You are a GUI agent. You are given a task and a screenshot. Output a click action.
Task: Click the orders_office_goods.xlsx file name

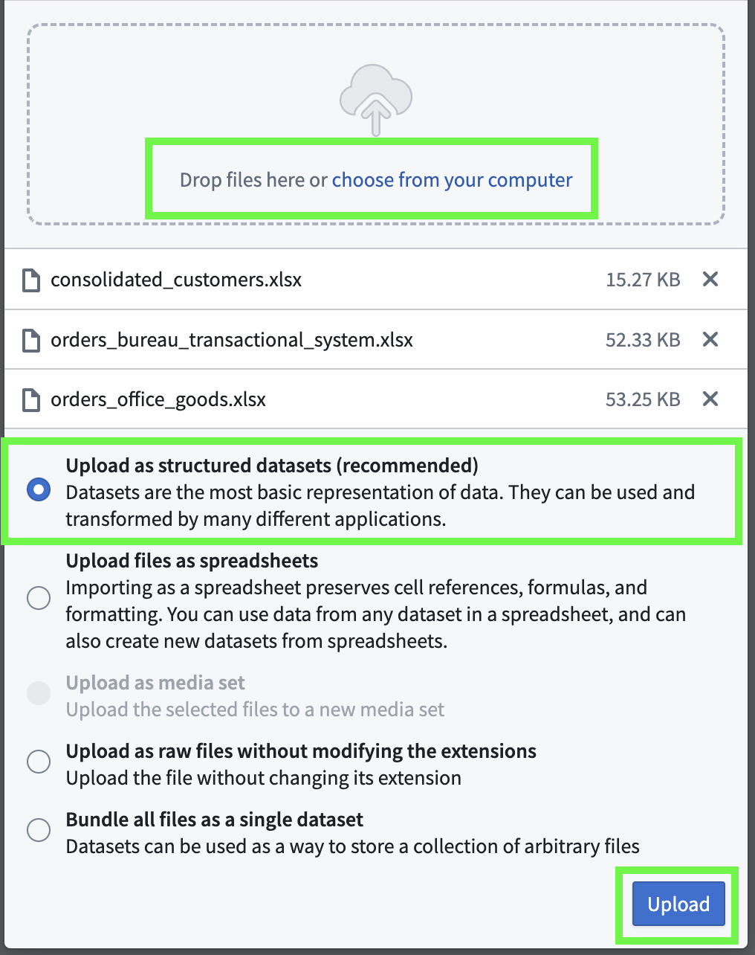158,399
